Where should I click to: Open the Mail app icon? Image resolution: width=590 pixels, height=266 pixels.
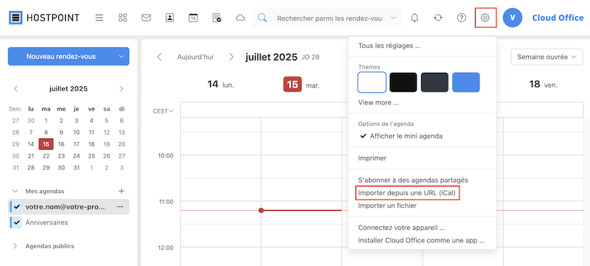tap(146, 18)
